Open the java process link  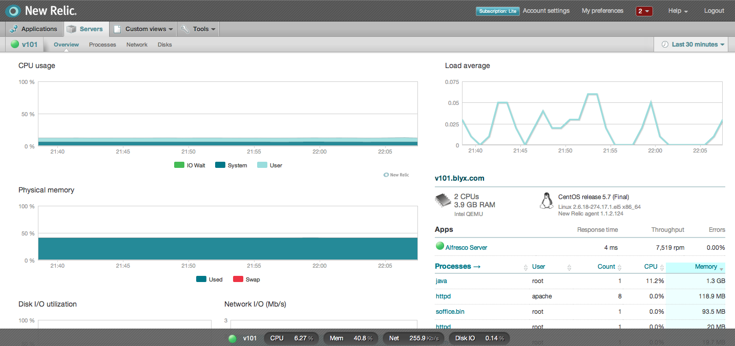pyautogui.click(x=442, y=281)
